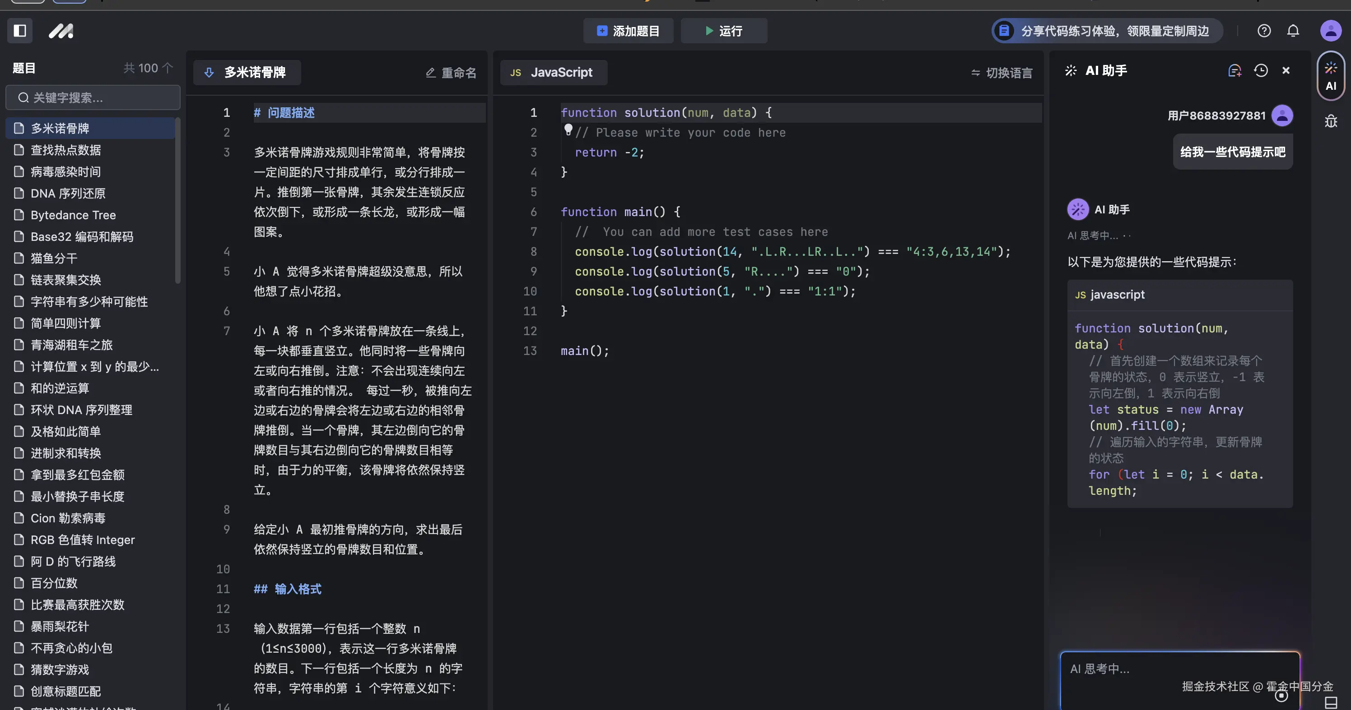
Task: Click the 添加题目 button
Action: click(628, 31)
